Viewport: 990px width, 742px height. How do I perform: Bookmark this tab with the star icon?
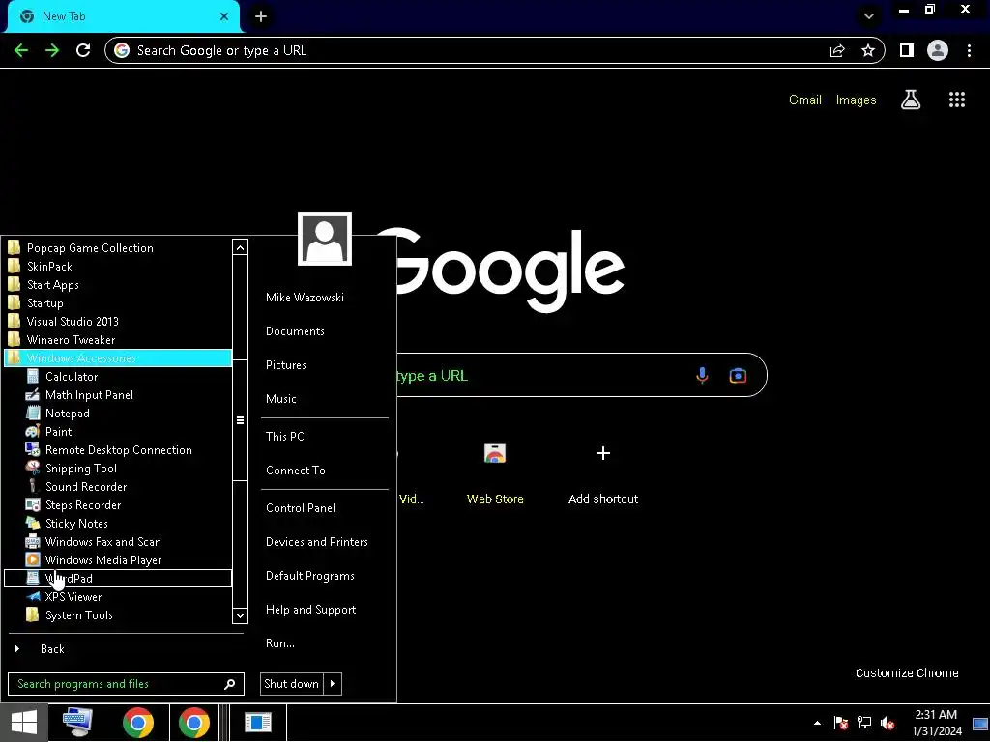click(x=868, y=50)
